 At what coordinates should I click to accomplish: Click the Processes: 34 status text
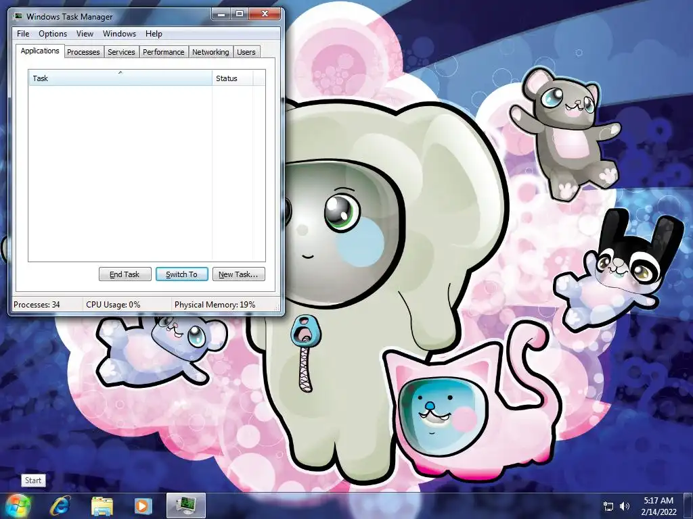pyautogui.click(x=37, y=305)
